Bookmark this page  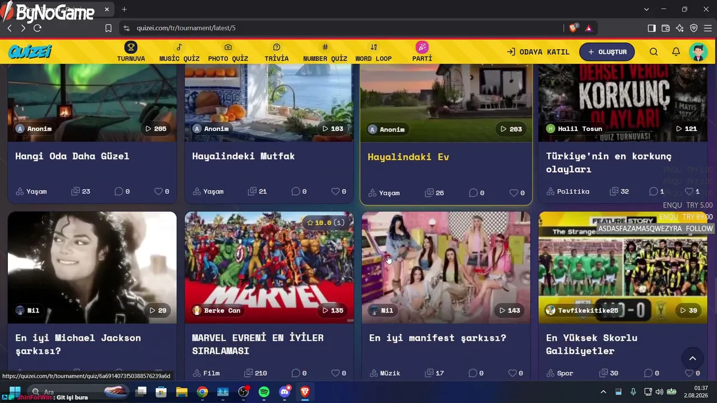(x=109, y=28)
